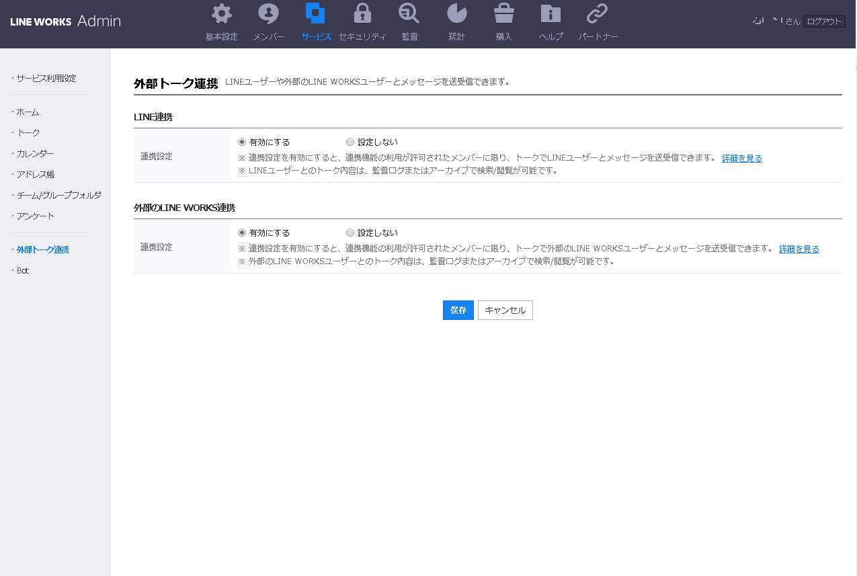The width and height of the screenshot is (857, 576).
Task: Go to サービス利用設定 in sidebar
Action: pos(46,79)
